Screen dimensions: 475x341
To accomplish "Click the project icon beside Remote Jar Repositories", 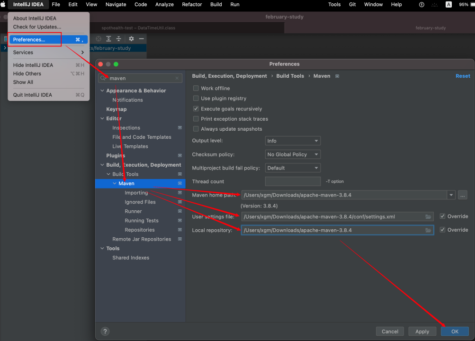I will point(180,239).
